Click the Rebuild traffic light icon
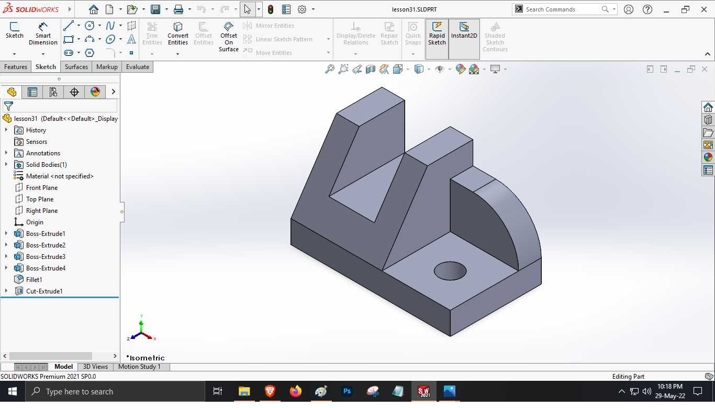715x408 pixels. click(271, 9)
